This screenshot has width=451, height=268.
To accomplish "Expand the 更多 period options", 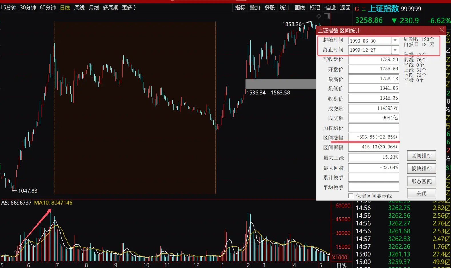I will [x=129, y=8].
